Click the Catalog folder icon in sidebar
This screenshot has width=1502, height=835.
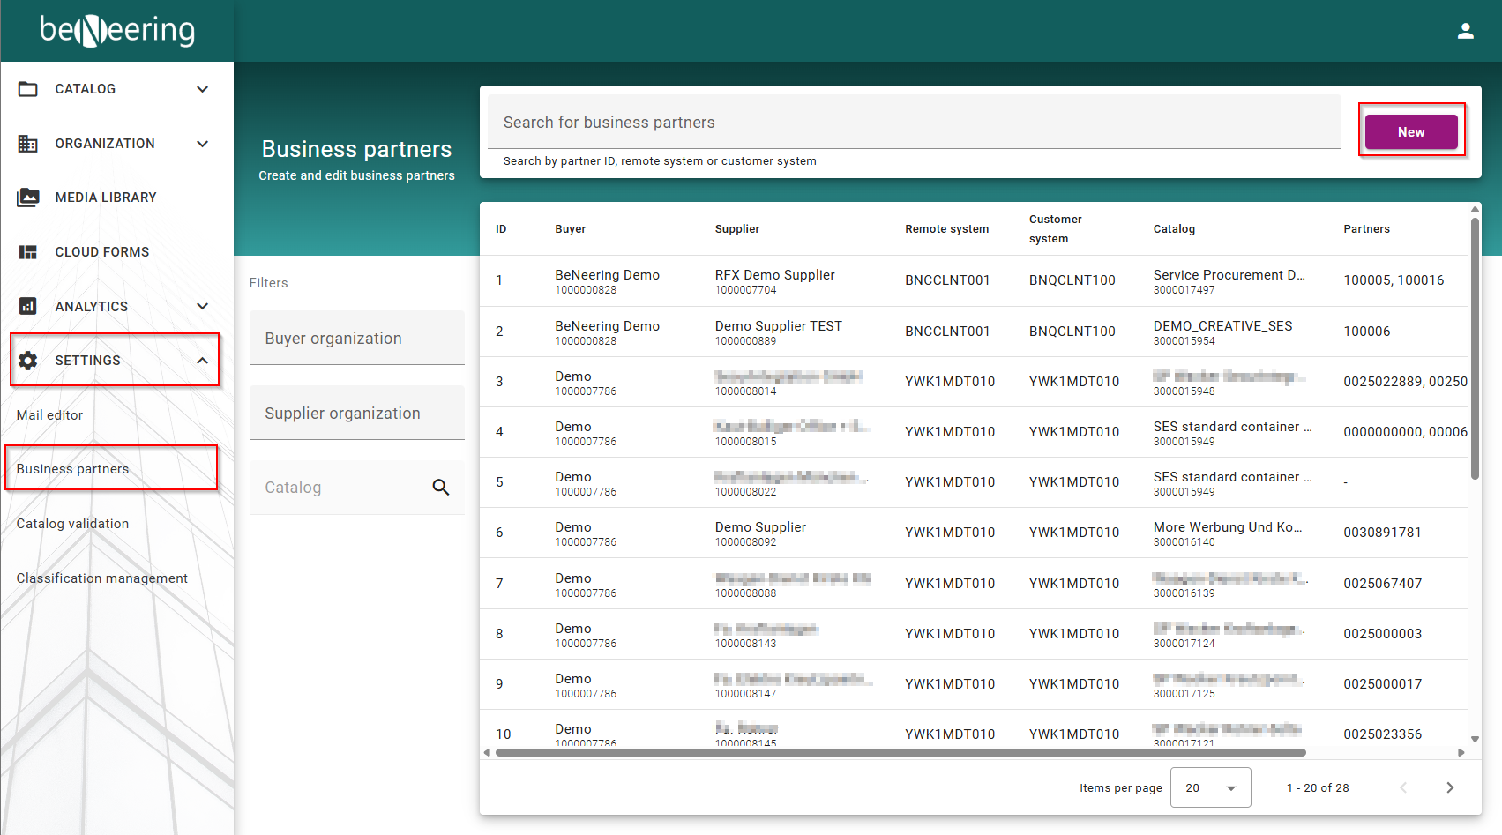coord(28,89)
